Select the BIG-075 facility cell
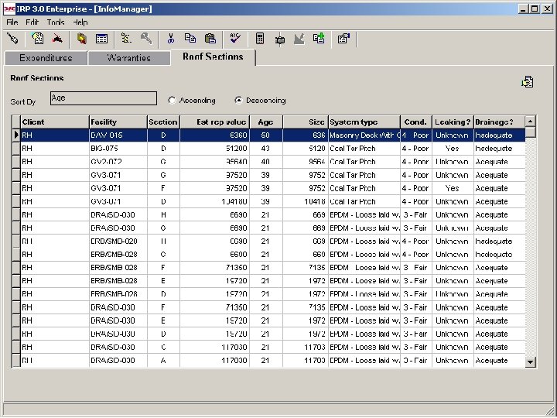Screen dimensions: 557x418 point(118,148)
